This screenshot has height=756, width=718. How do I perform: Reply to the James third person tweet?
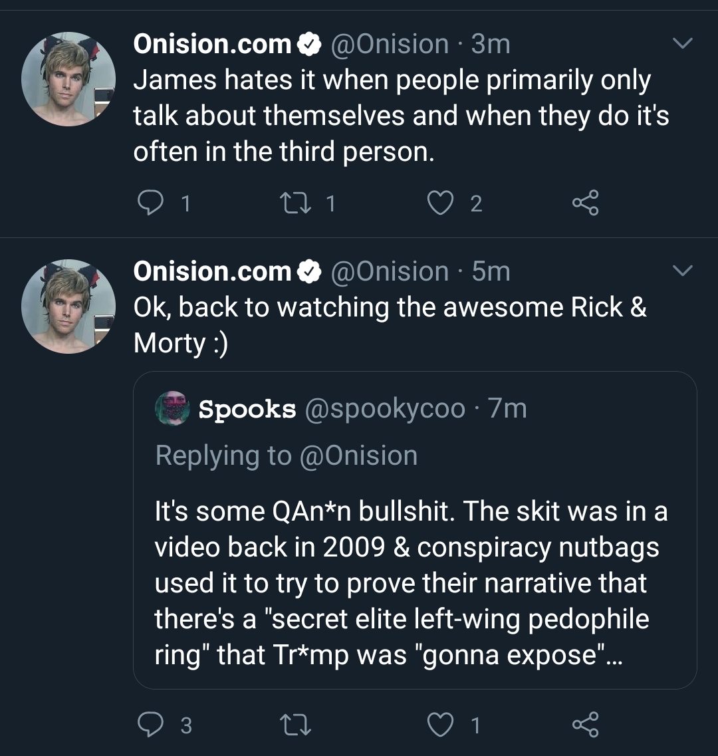click(x=150, y=203)
